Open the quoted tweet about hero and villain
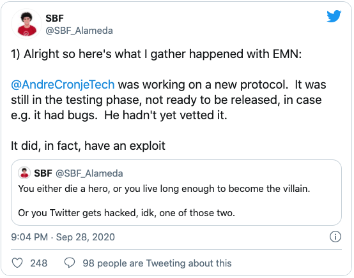This screenshot has height=278, width=354. coord(176,193)
